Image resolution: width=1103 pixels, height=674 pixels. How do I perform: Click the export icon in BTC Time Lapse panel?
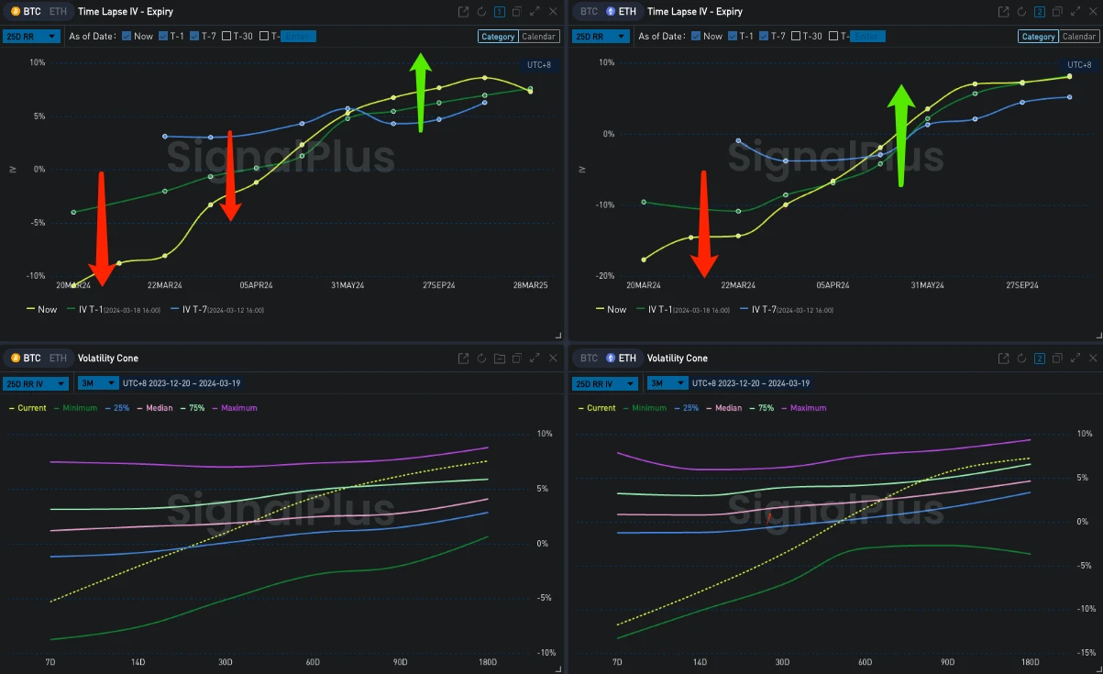(x=464, y=12)
